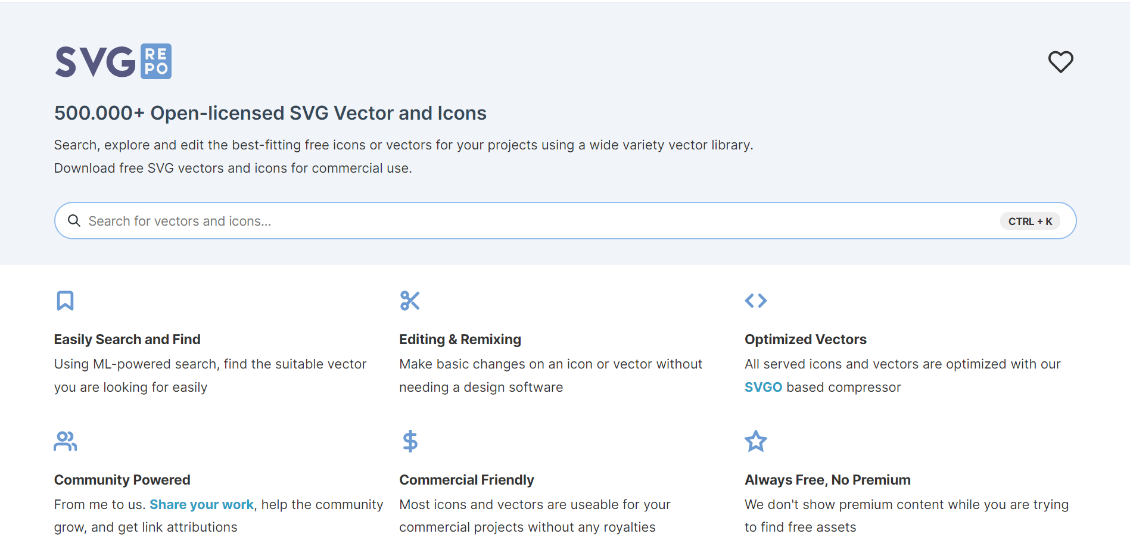Click the 'Using ML-powered search' description
This screenshot has width=1130, height=537.
click(210, 376)
